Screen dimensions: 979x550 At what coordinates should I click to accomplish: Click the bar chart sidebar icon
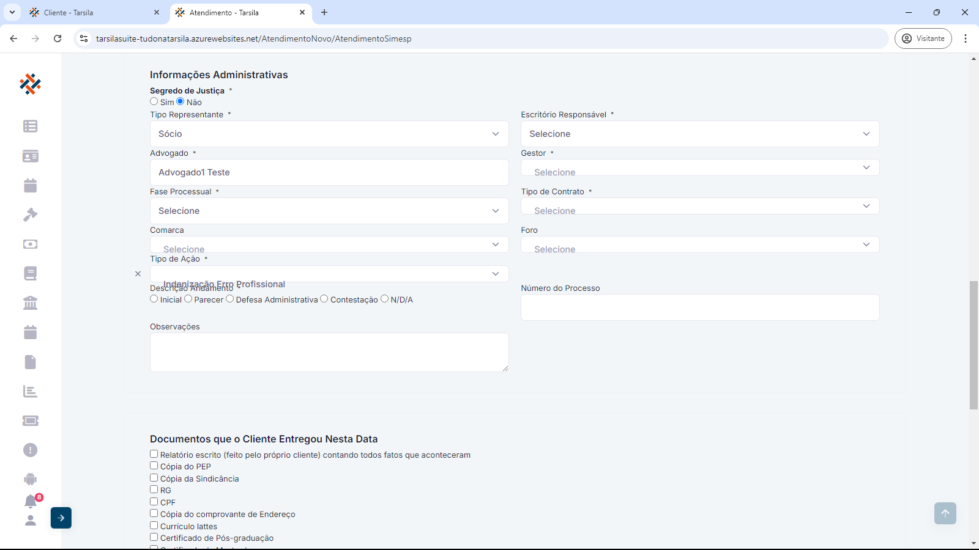point(30,391)
